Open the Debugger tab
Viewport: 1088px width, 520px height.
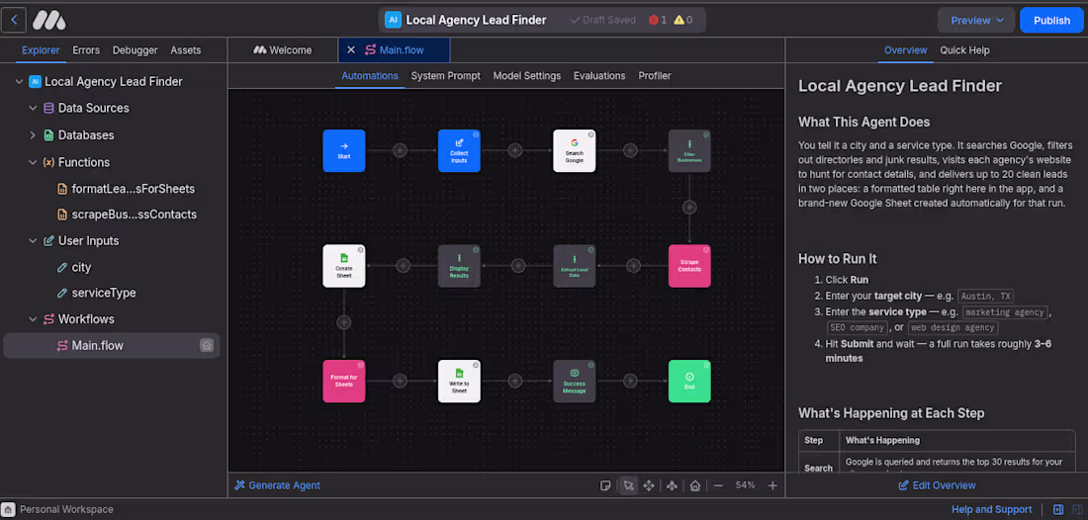click(x=136, y=49)
